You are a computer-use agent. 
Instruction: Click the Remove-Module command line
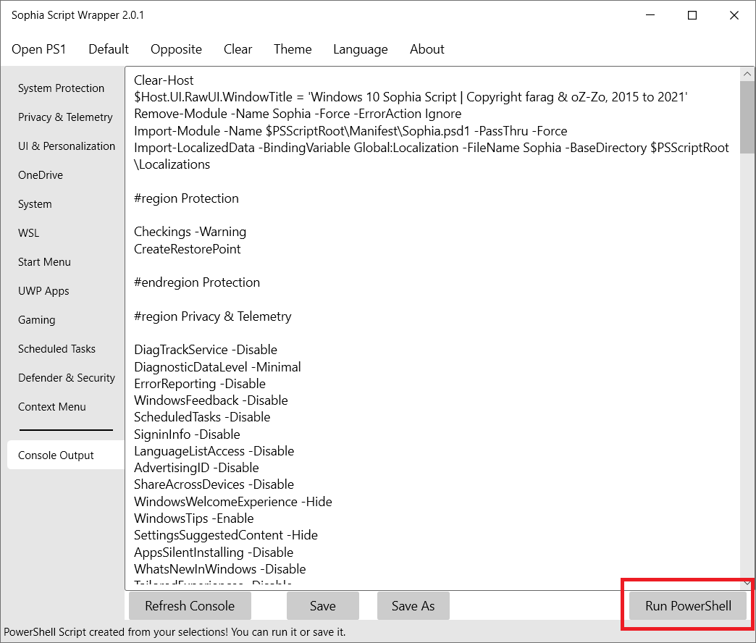(298, 114)
